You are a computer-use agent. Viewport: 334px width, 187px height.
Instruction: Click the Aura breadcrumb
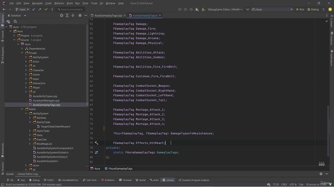coord(95,168)
